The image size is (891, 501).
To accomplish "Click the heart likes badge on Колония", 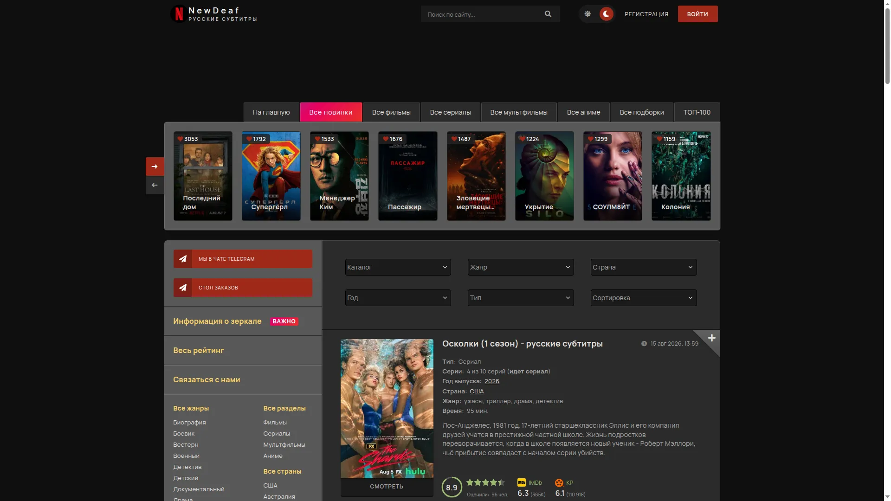I will coord(666,139).
